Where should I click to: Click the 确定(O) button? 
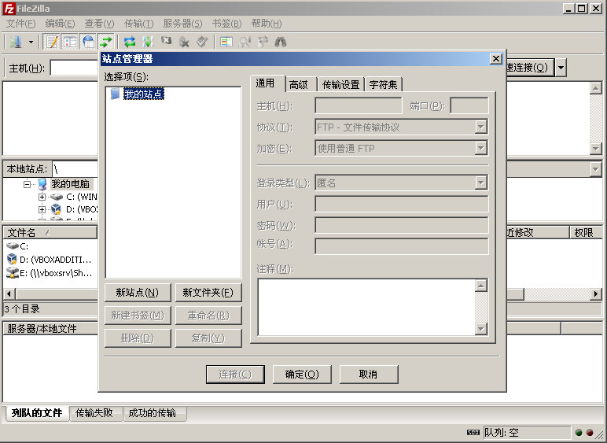pyautogui.click(x=302, y=374)
